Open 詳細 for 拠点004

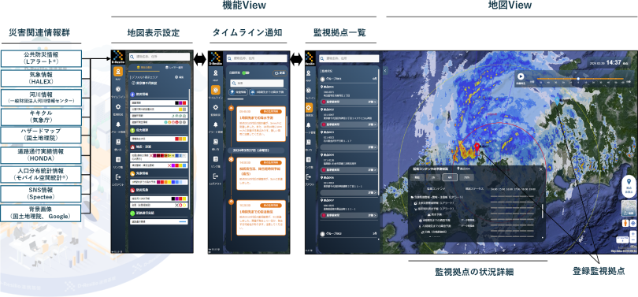click(373, 169)
